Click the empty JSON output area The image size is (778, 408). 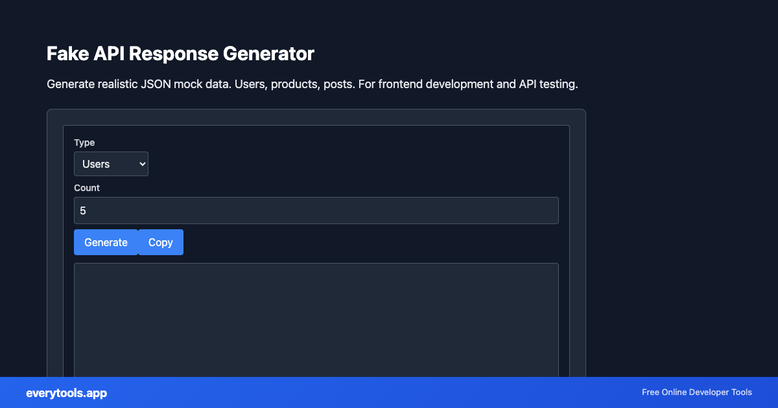316,317
